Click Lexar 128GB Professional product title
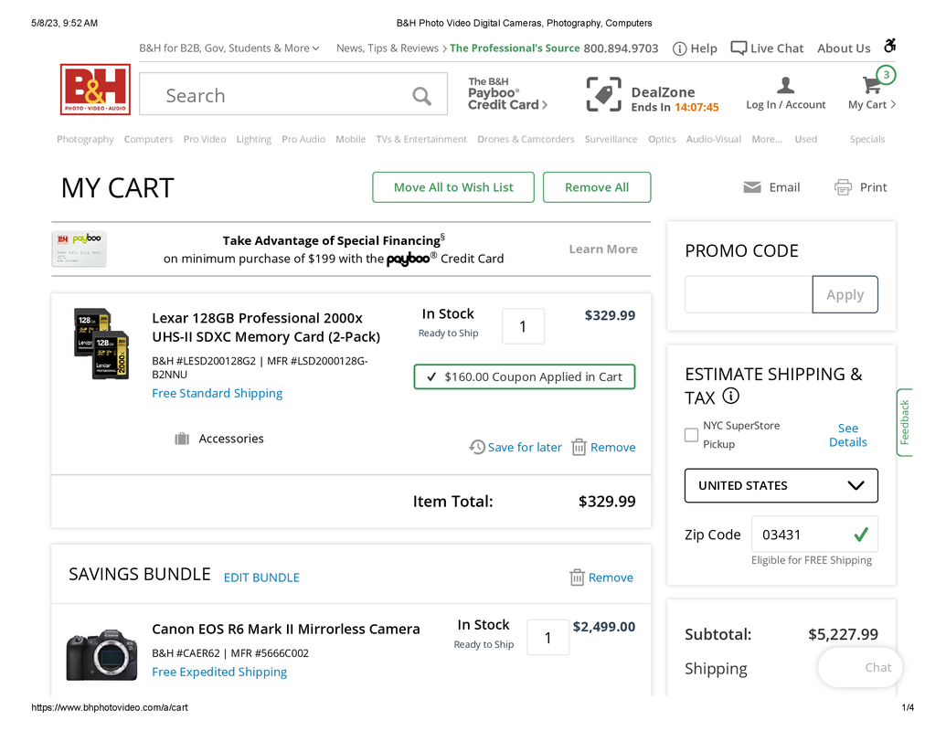Viewport: 946px width, 731px height. 266,327
